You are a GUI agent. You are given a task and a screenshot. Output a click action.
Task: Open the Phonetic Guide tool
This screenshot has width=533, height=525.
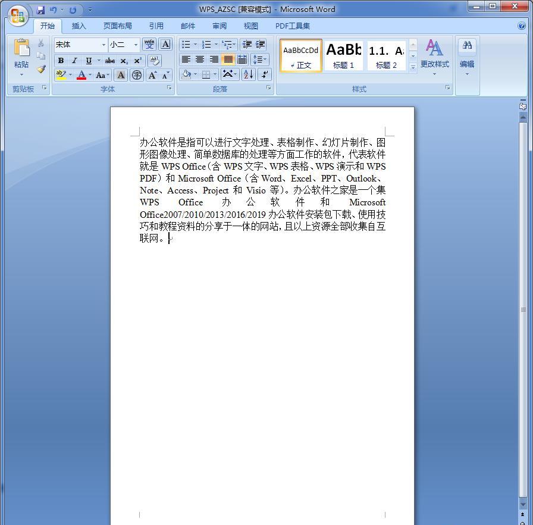[150, 44]
